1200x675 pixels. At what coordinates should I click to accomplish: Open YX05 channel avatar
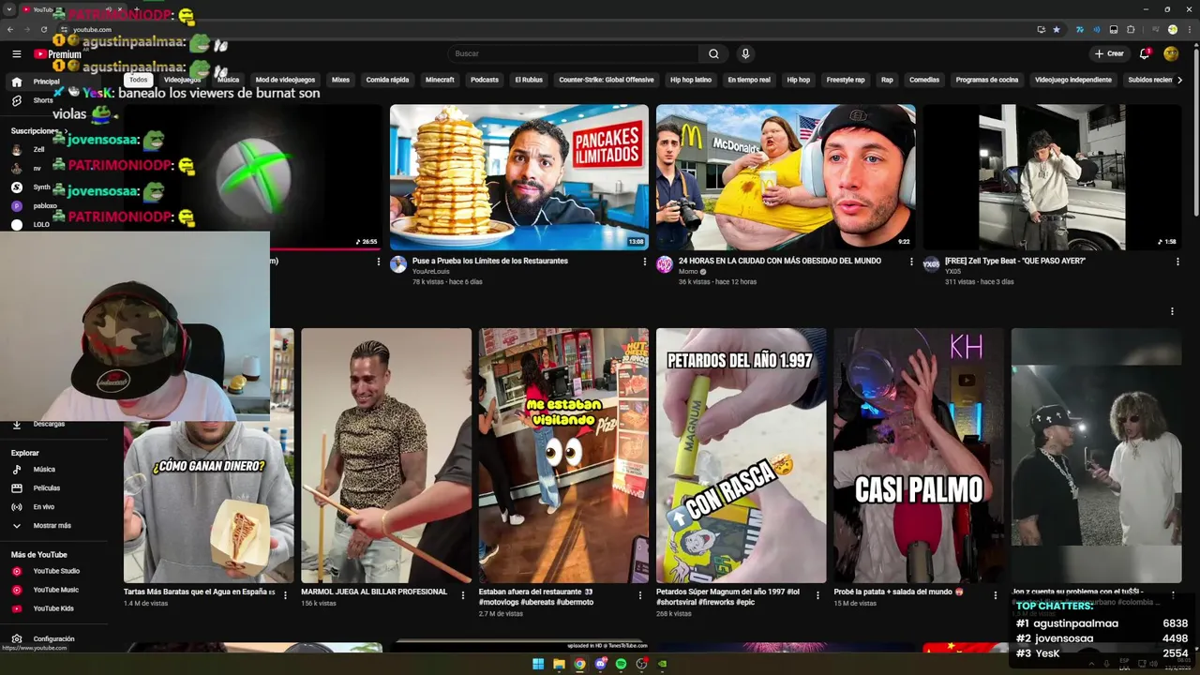point(931,264)
